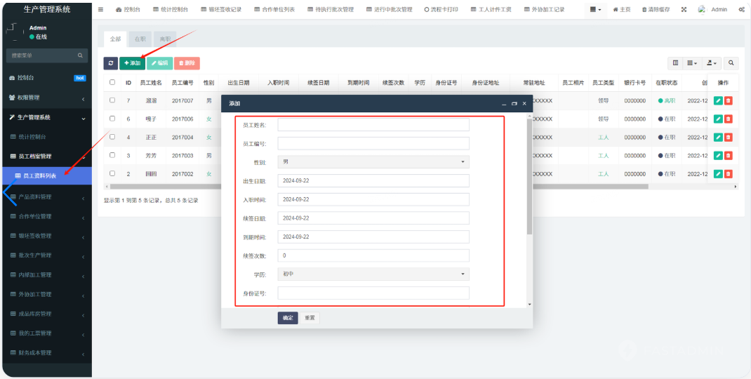Click the hamburger menu icon in top bar
751x379 pixels.
101,9
